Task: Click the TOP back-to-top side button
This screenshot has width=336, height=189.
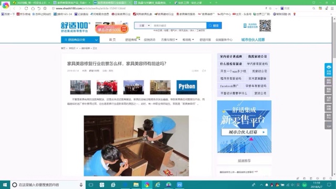Action: (329, 125)
